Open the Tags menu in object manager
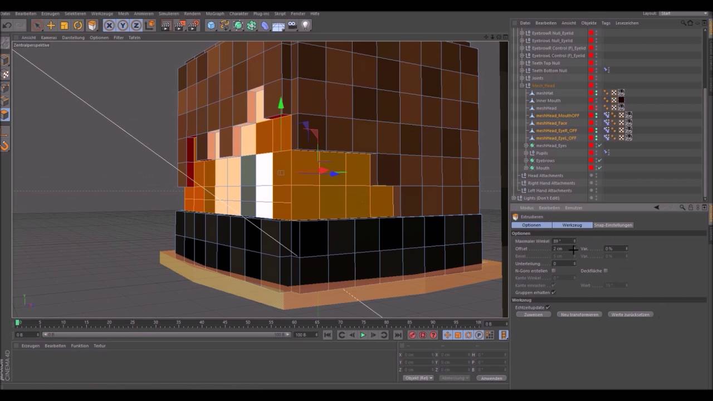The height and width of the screenshot is (401, 713). pyautogui.click(x=606, y=23)
